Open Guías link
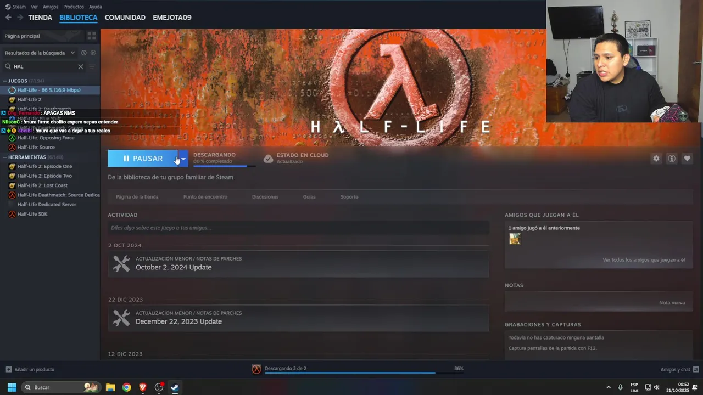Screen dimensions: 703x395 point(309,196)
